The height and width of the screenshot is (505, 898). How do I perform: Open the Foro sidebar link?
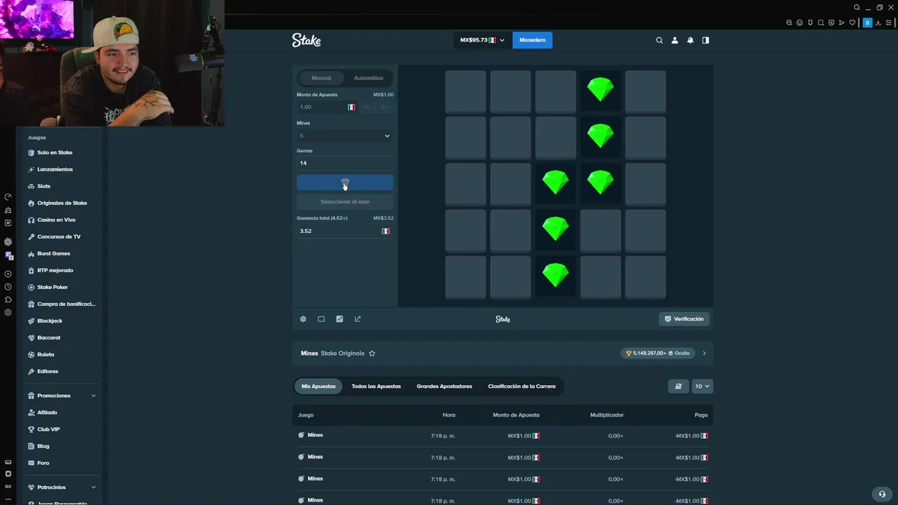(x=43, y=463)
